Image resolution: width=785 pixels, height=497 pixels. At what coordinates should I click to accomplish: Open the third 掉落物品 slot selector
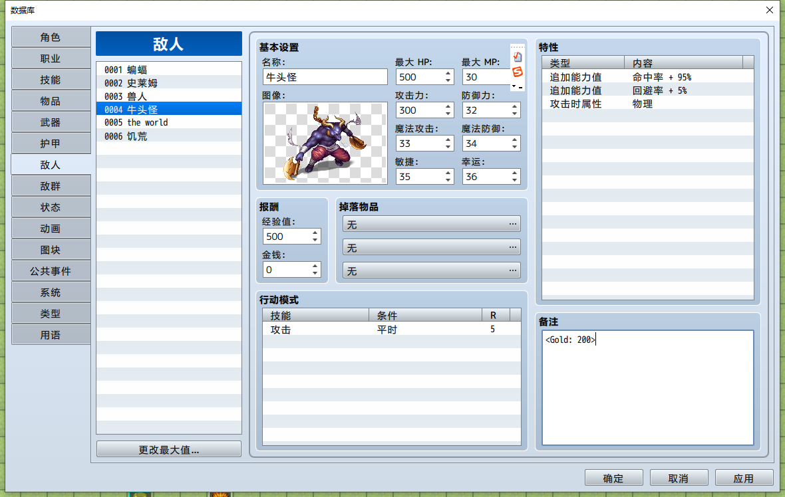pyautogui.click(x=432, y=270)
